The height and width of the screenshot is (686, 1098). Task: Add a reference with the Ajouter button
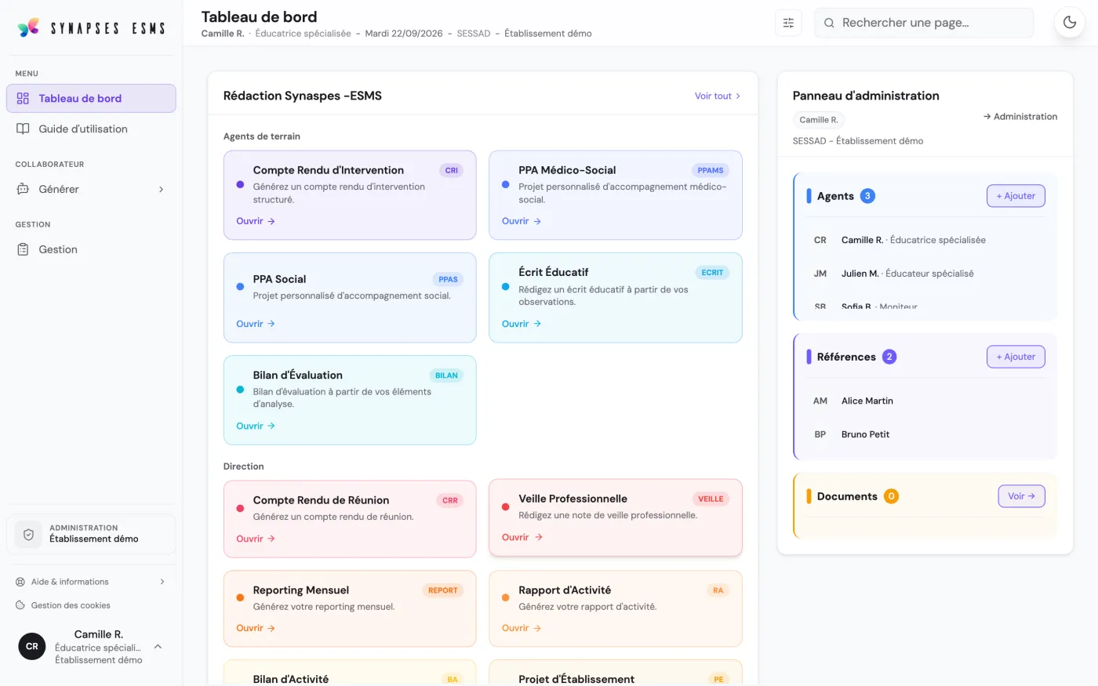pos(1016,357)
